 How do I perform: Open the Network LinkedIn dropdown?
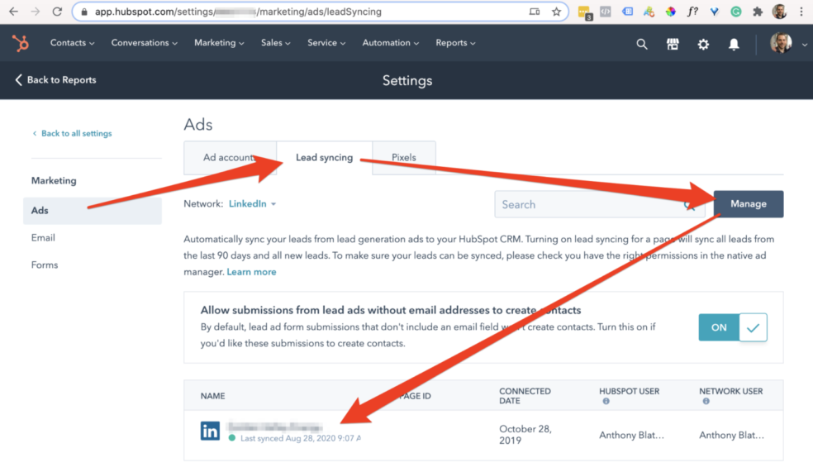253,204
